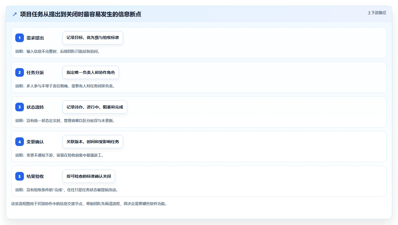Viewport: 398px width, 225px height.
Task: Click the 变更确认 step name
Action: pos(35,142)
